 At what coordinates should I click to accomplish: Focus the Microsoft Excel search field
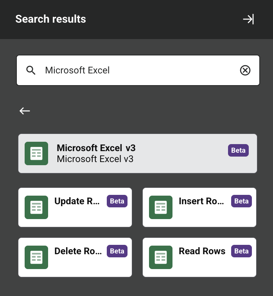point(138,70)
